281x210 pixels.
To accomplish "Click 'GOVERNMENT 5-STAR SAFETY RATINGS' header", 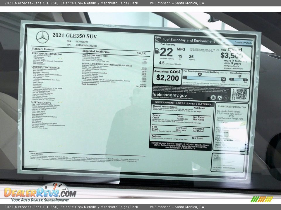I will [183, 103].
